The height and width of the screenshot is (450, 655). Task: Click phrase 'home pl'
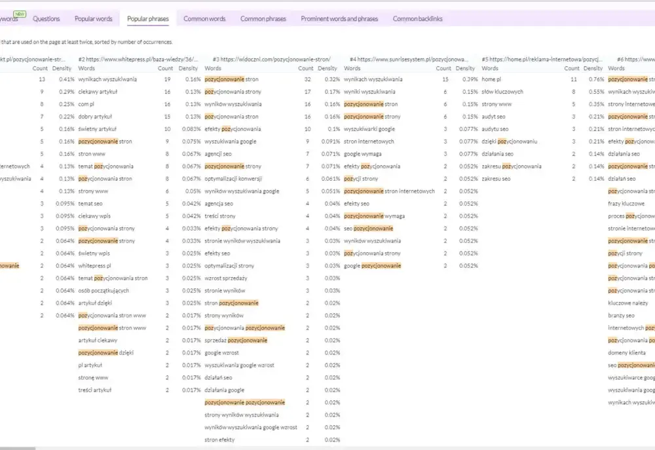pos(491,79)
